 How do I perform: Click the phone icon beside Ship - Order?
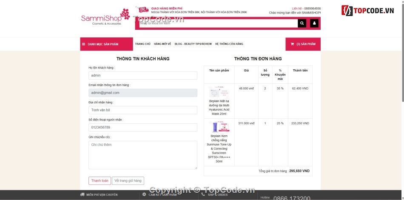click(x=204, y=194)
